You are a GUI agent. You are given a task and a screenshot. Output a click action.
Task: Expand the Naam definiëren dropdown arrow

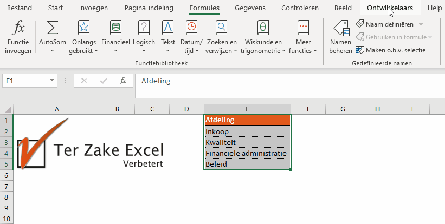coord(421,24)
